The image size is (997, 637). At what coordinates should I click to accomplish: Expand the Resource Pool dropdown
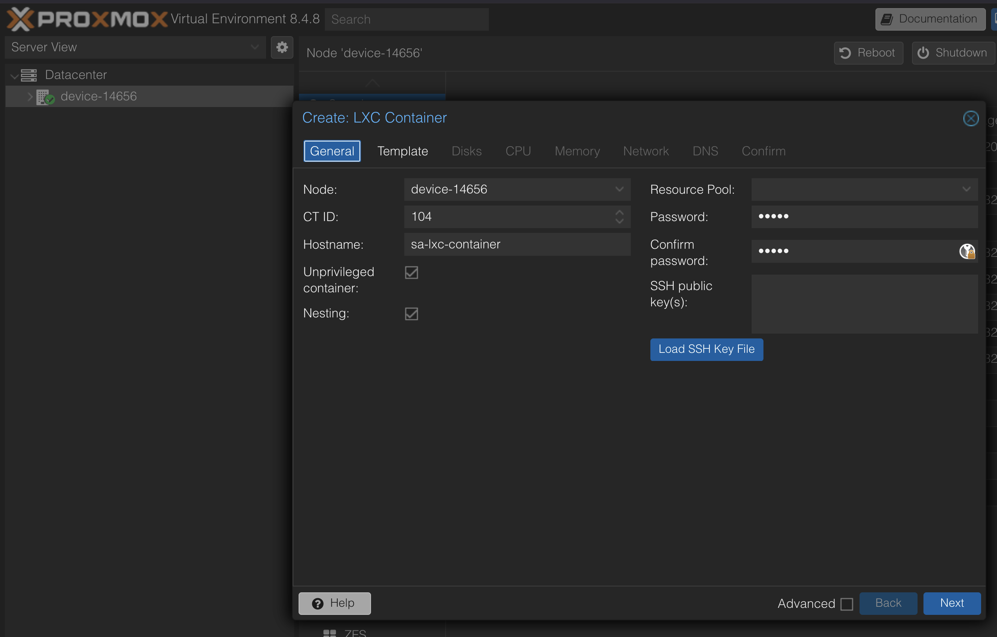coord(966,189)
